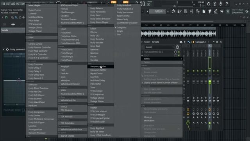Adjust the selected mixer track volume fader

[210, 82]
